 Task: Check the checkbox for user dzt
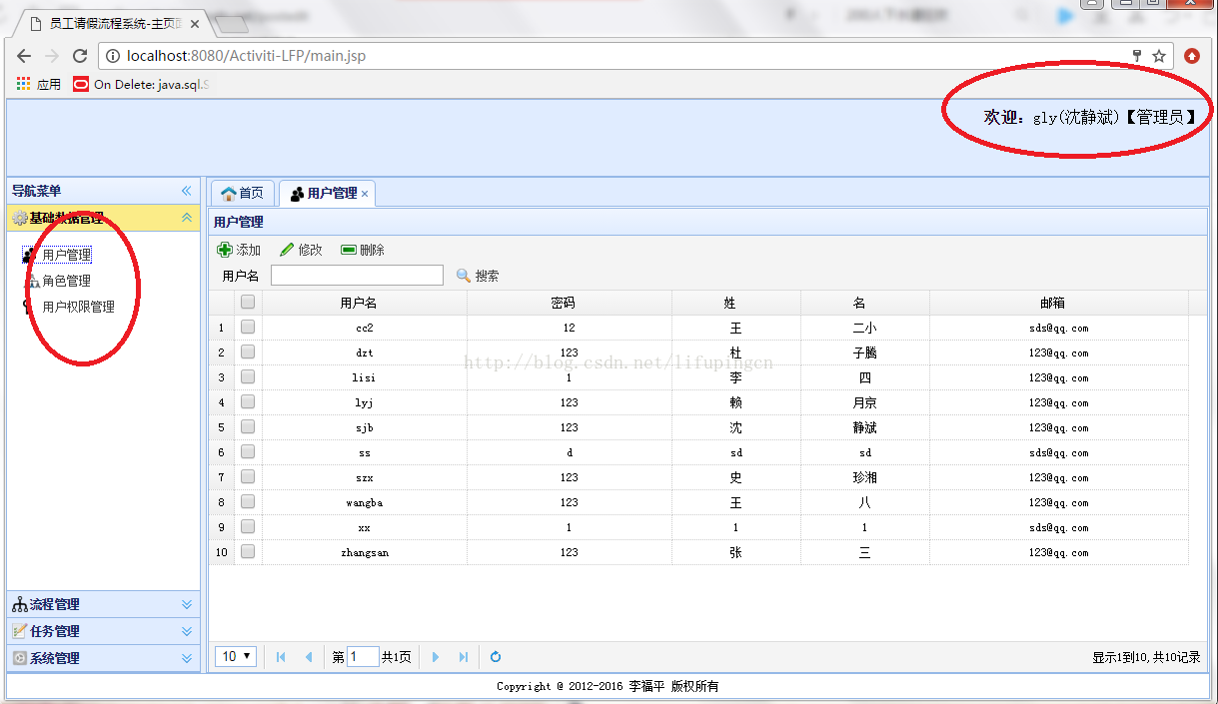click(x=248, y=352)
